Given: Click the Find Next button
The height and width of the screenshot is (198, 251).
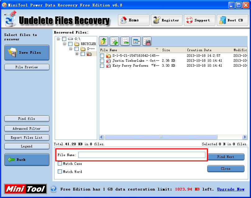Looking at the screenshot, I should tap(226, 157).
